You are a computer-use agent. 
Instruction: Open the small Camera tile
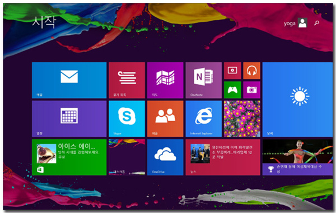tap(251, 90)
